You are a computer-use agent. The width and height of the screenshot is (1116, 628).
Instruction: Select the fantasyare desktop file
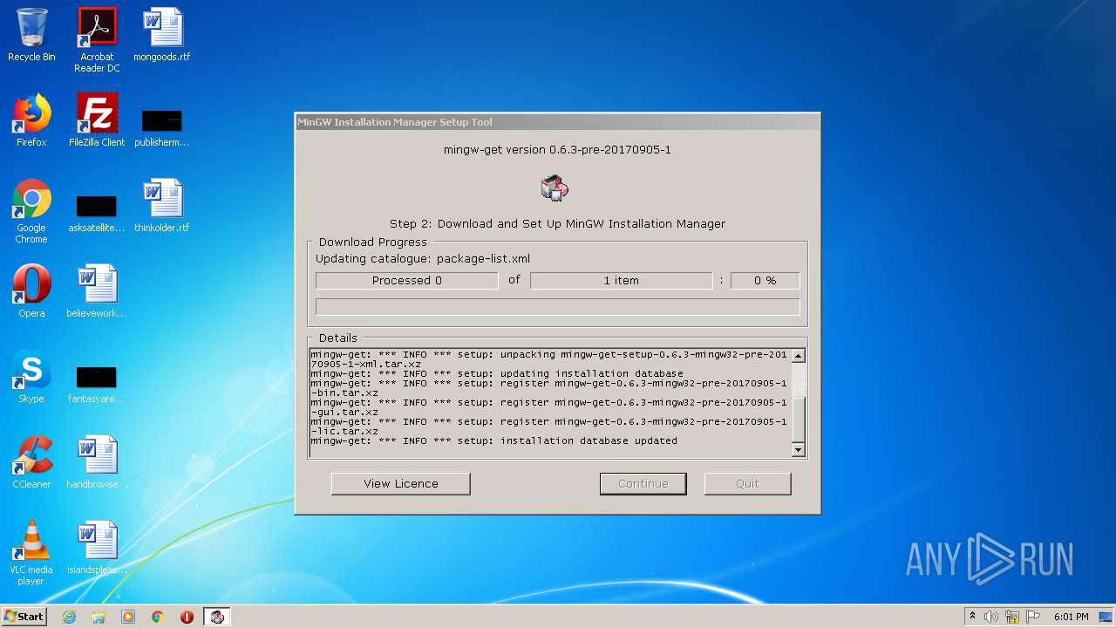[97, 384]
